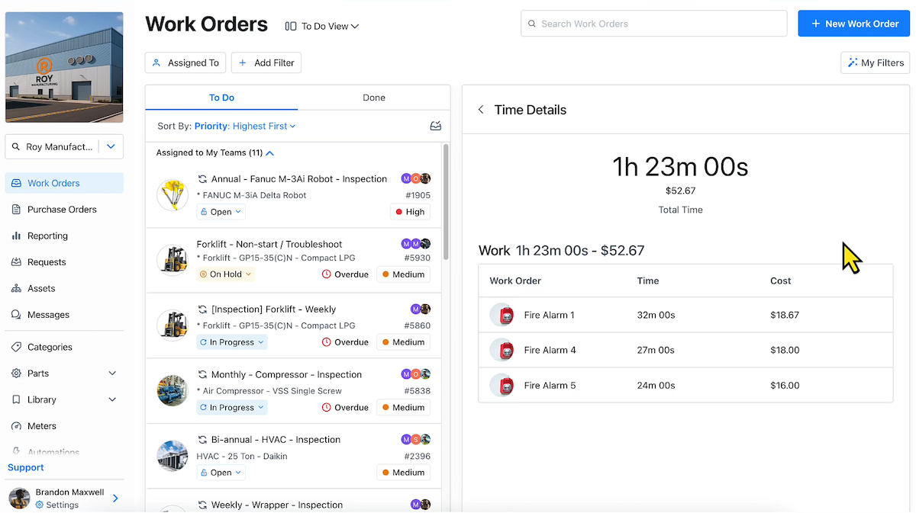The width and height of the screenshot is (916, 513).
Task: Click the Medium priority badge on #5930
Action: (x=403, y=274)
